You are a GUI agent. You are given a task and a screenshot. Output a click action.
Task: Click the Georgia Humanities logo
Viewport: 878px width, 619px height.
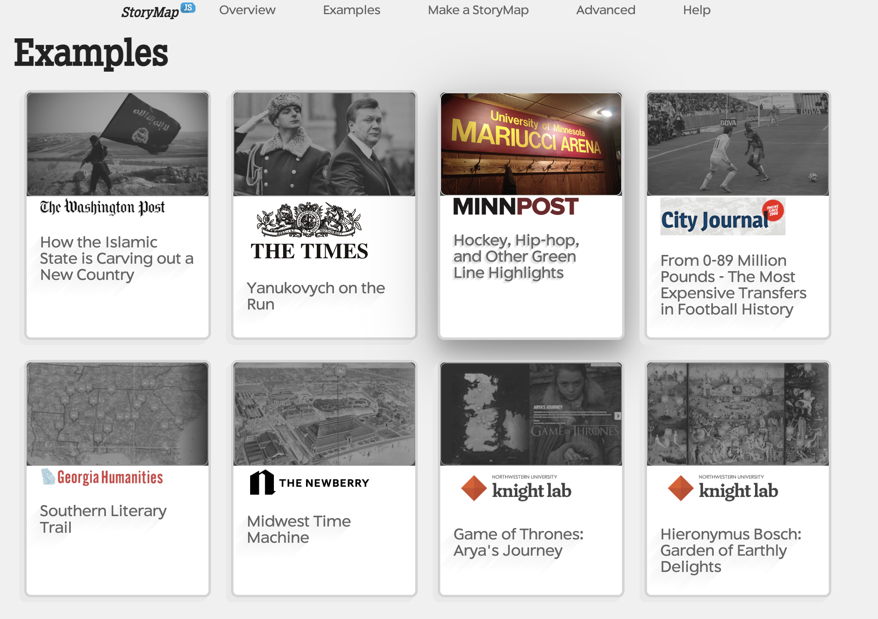[x=102, y=477]
